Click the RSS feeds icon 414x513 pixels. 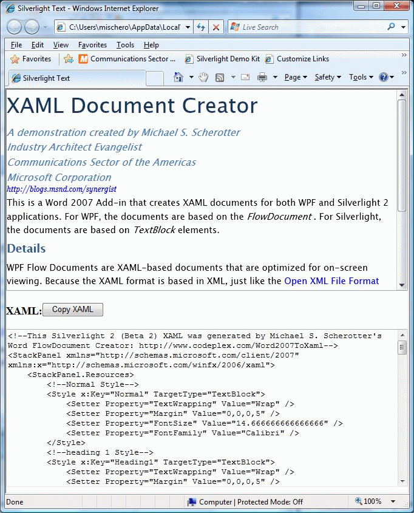220,77
